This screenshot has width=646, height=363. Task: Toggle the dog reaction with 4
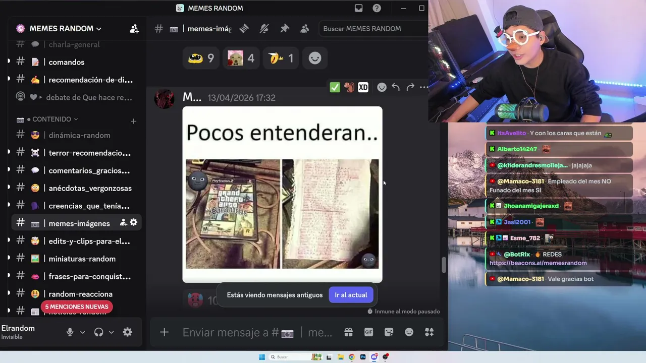[x=241, y=58]
